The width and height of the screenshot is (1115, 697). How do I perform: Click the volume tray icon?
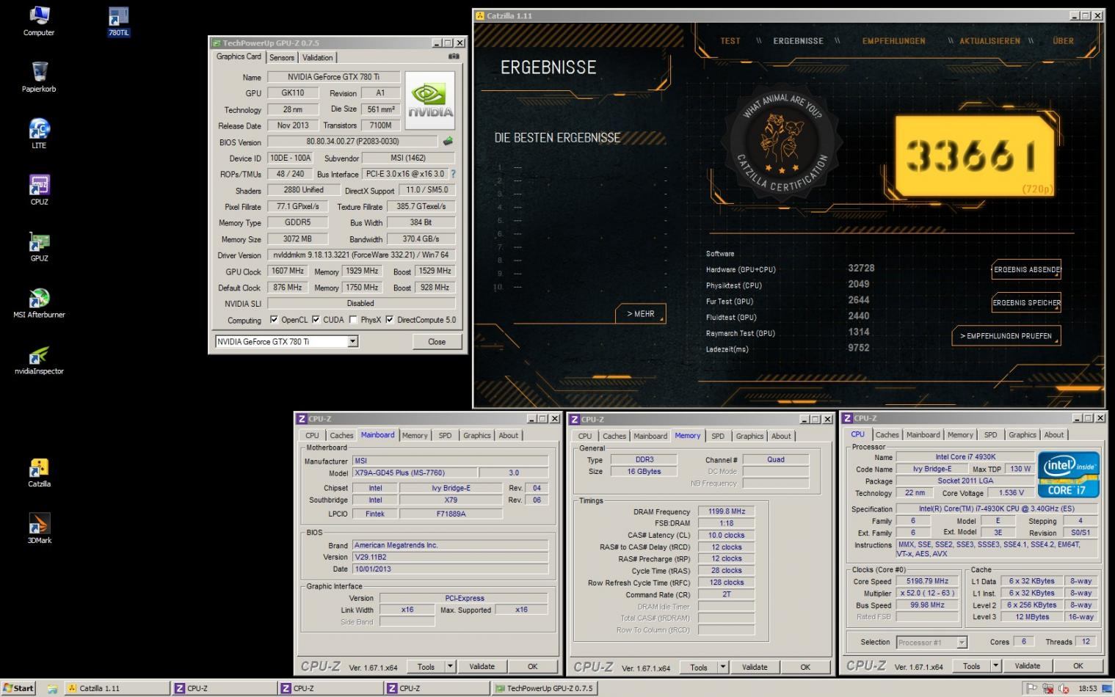click(x=1064, y=688)
